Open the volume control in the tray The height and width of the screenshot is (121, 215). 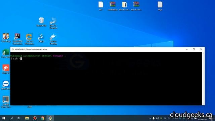(x=158, y=118)
